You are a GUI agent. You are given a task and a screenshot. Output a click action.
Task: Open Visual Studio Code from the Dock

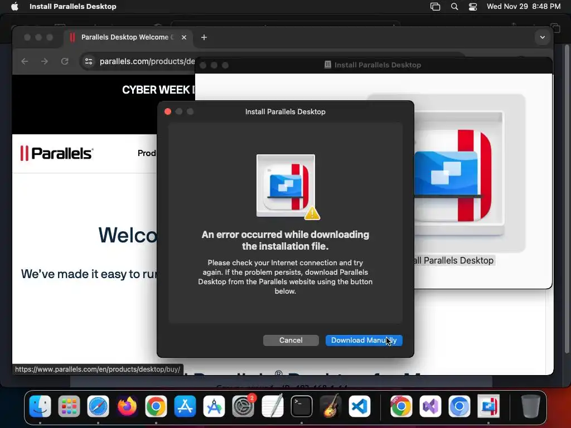[360, 406]
